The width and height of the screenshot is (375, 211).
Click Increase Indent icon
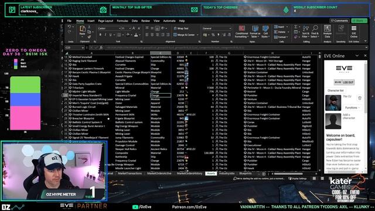pos(168,35)
